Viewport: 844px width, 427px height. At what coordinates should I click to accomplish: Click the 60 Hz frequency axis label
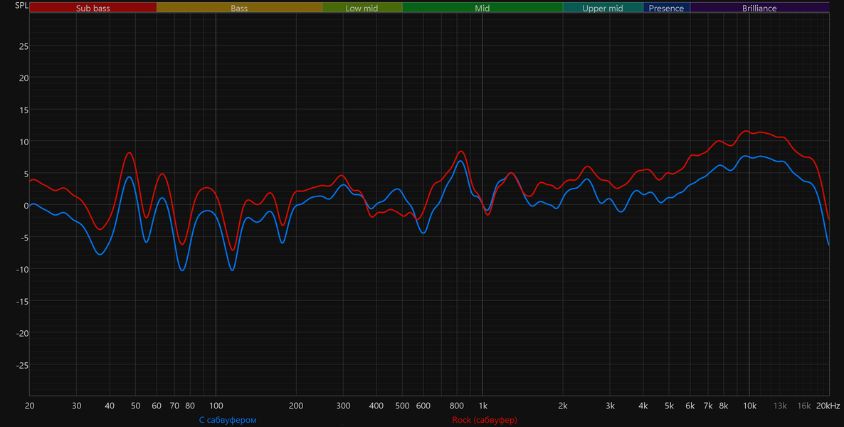click(x=157, y=406)
